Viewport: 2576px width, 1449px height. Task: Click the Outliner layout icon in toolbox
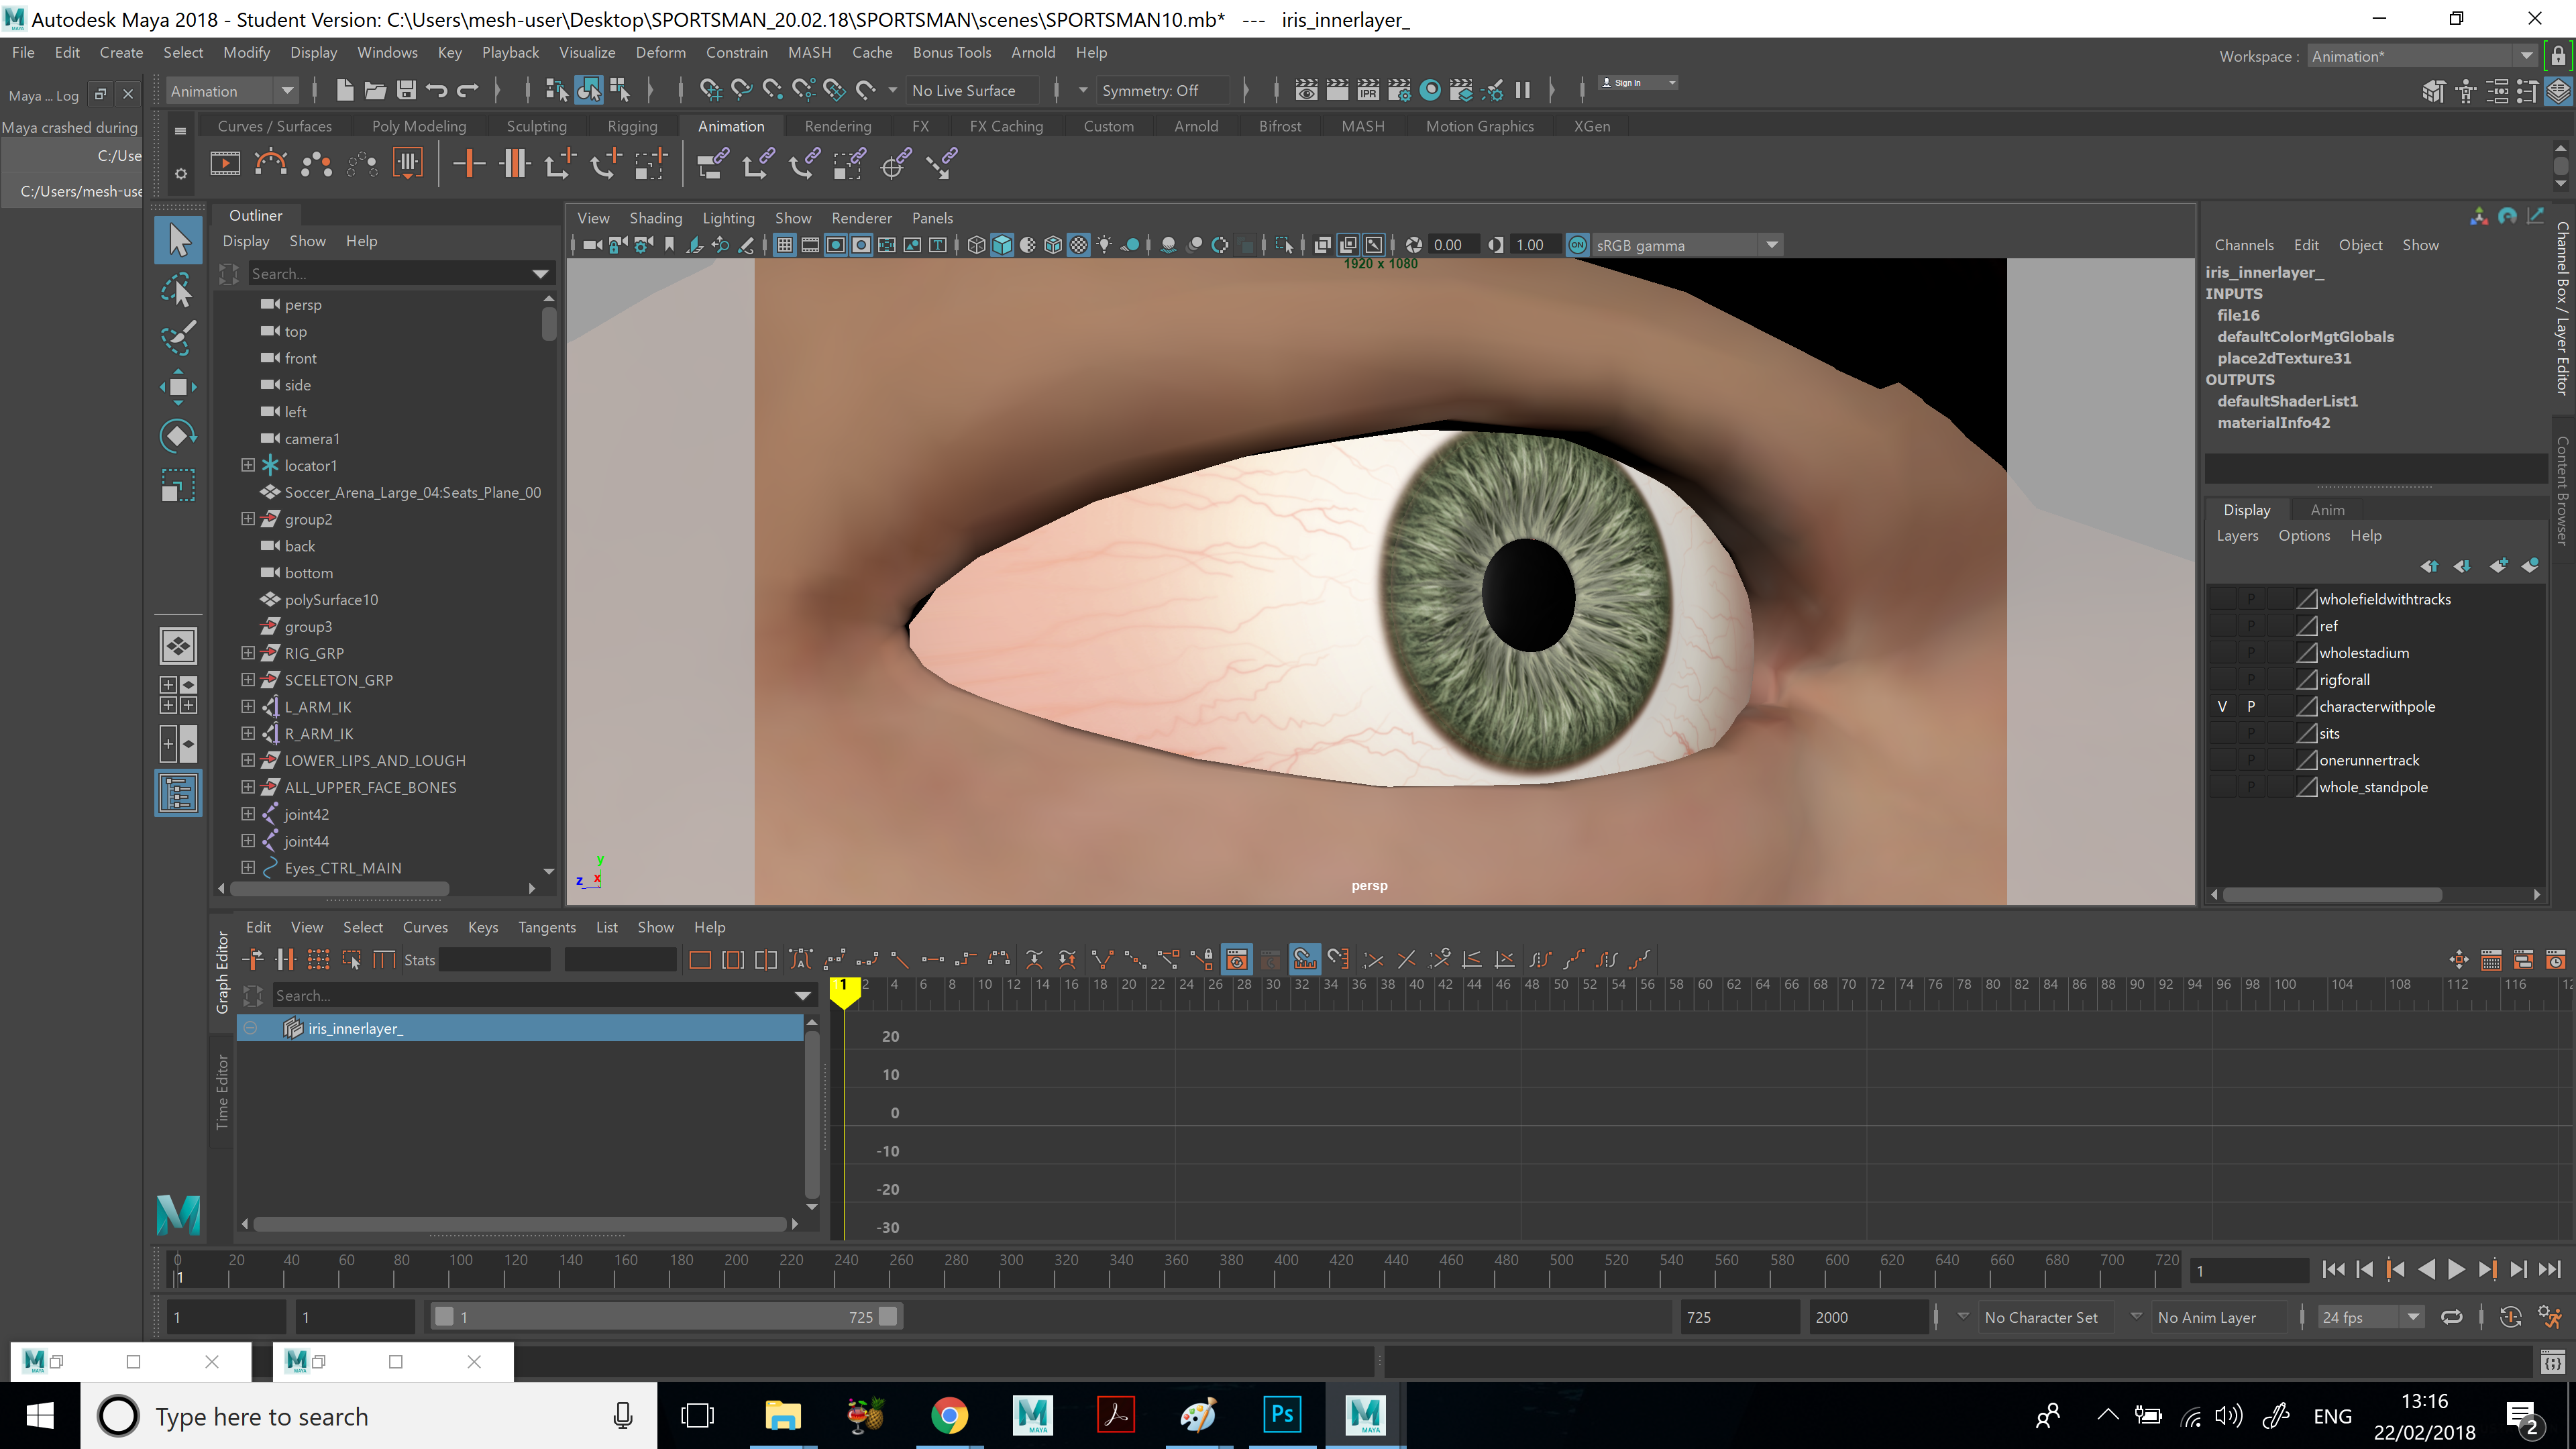[x=178, y=793]
